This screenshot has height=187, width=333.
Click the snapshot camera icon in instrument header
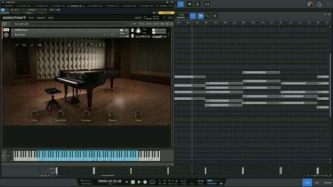coord(121,30)
